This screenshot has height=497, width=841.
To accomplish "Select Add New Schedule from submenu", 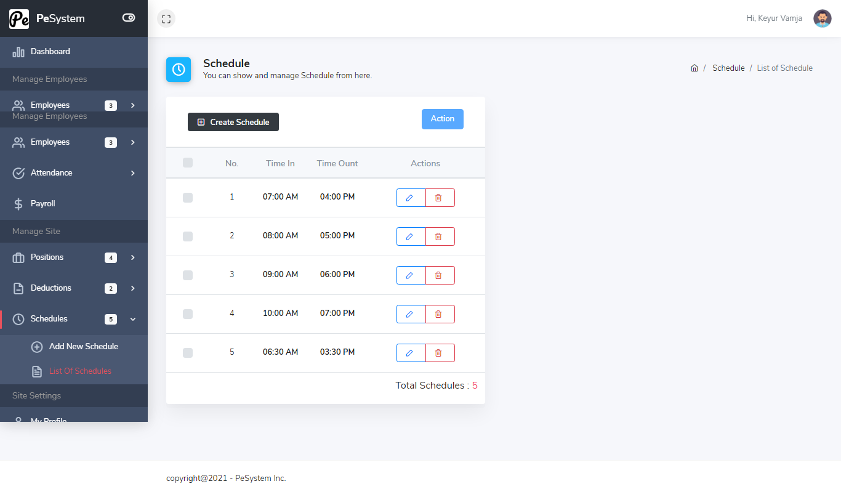I will [83, 346].
